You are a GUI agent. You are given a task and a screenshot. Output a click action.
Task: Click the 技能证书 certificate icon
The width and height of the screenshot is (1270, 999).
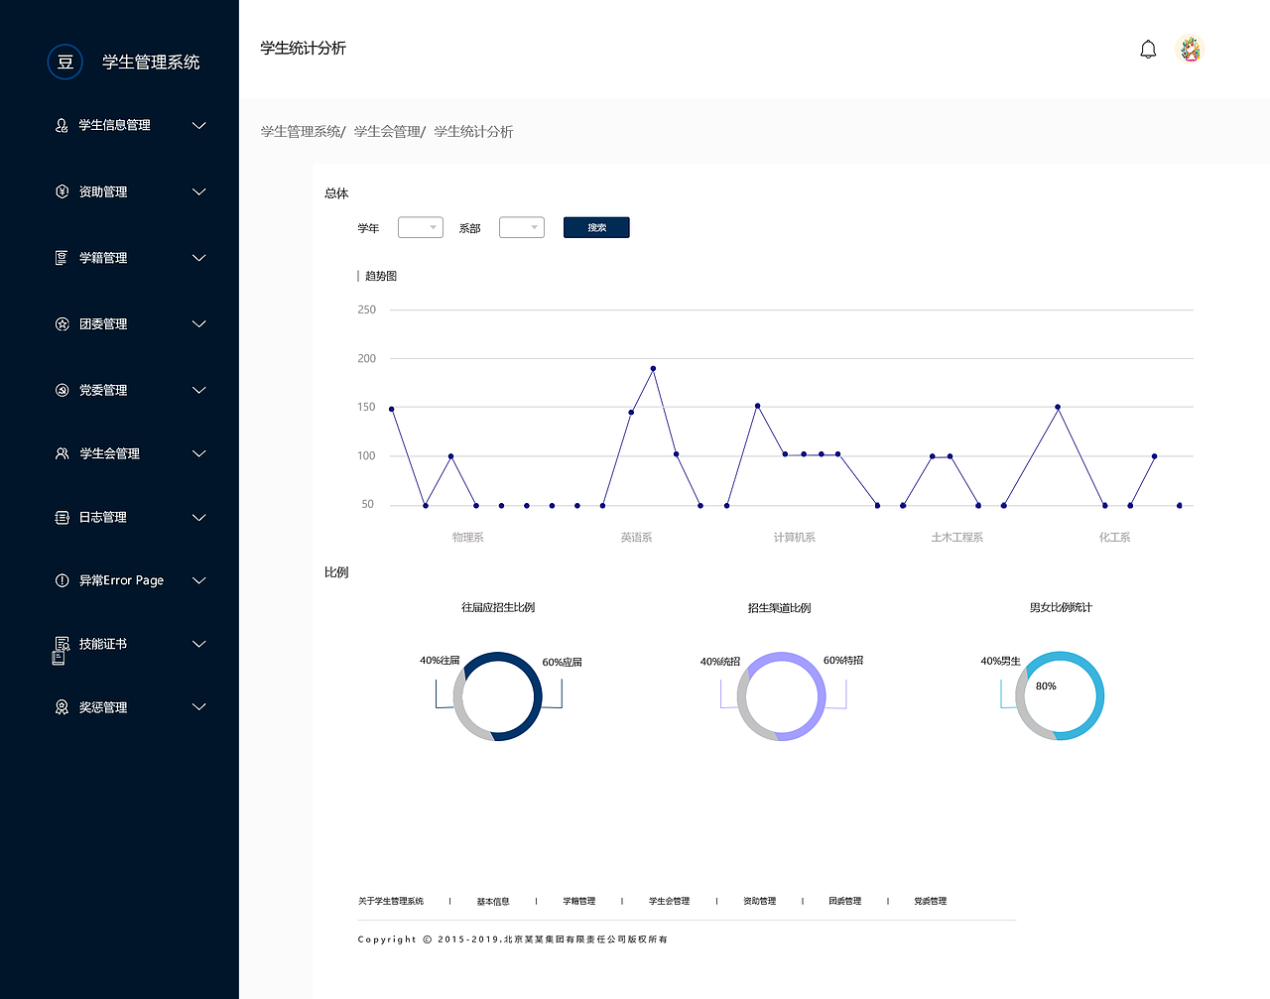click(x=62, y=644)
